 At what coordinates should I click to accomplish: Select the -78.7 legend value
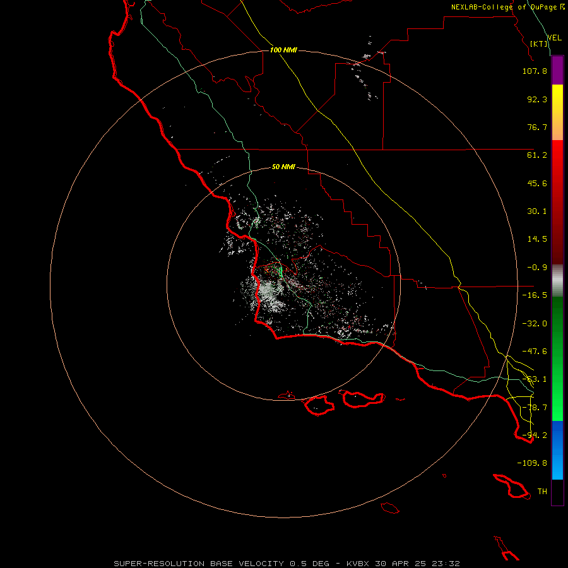535,408
